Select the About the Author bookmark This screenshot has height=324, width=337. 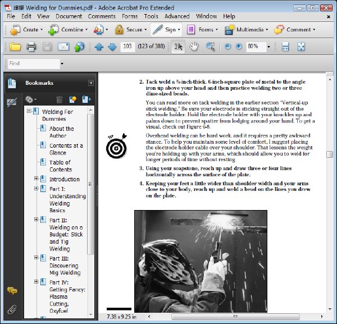(61, 132)
